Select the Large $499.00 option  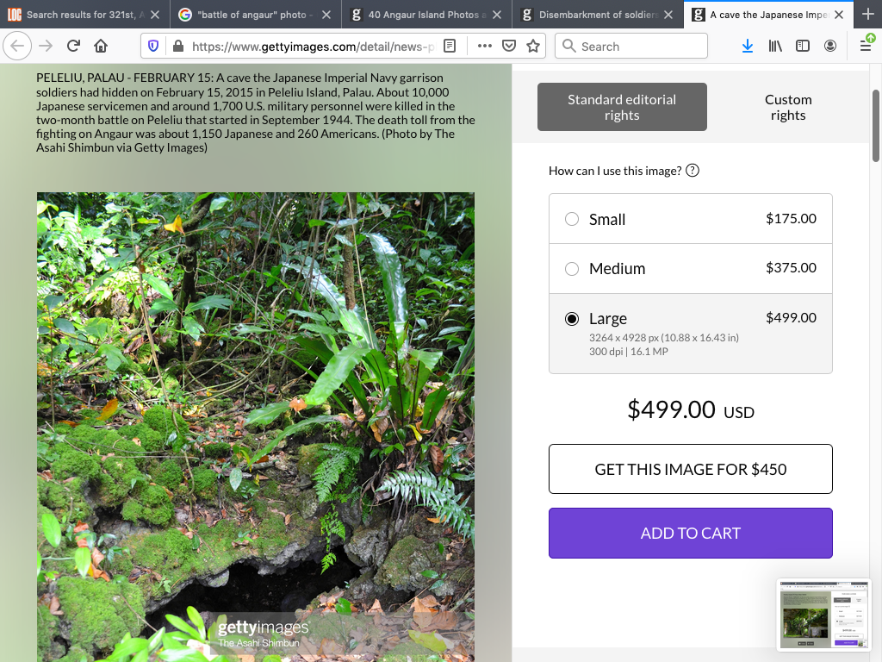tap(572, 319)
